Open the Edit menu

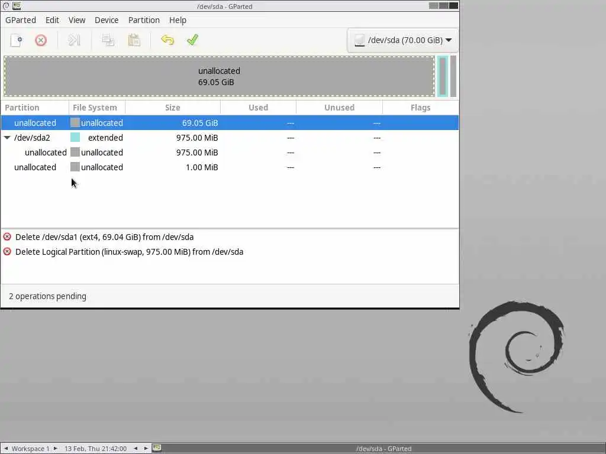coord(52,20)
